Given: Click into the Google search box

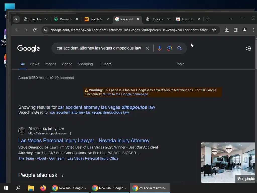Looking at the screenshot, I should pos(99,48).
